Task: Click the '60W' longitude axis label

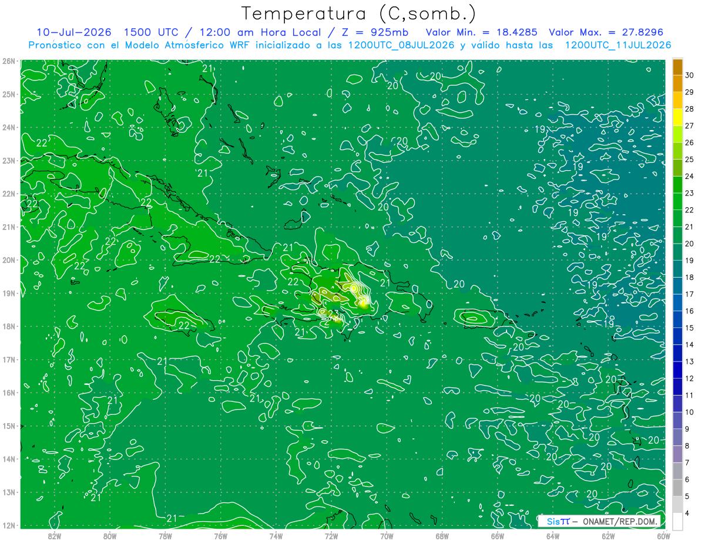Action: tap(663, 536)
